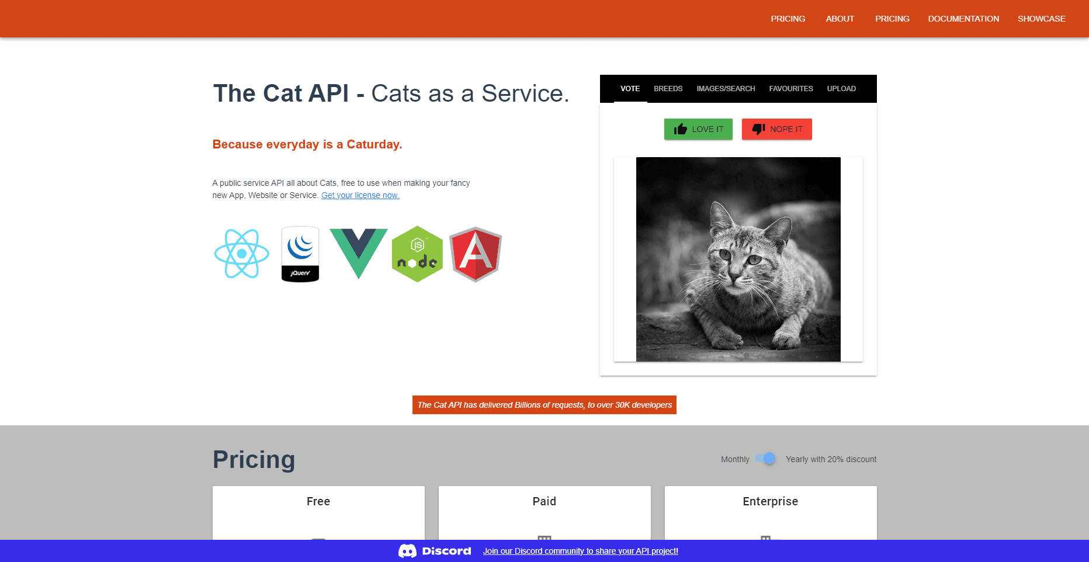Open the Join our Discord community link
The image size is (1089, 562).
581,551
